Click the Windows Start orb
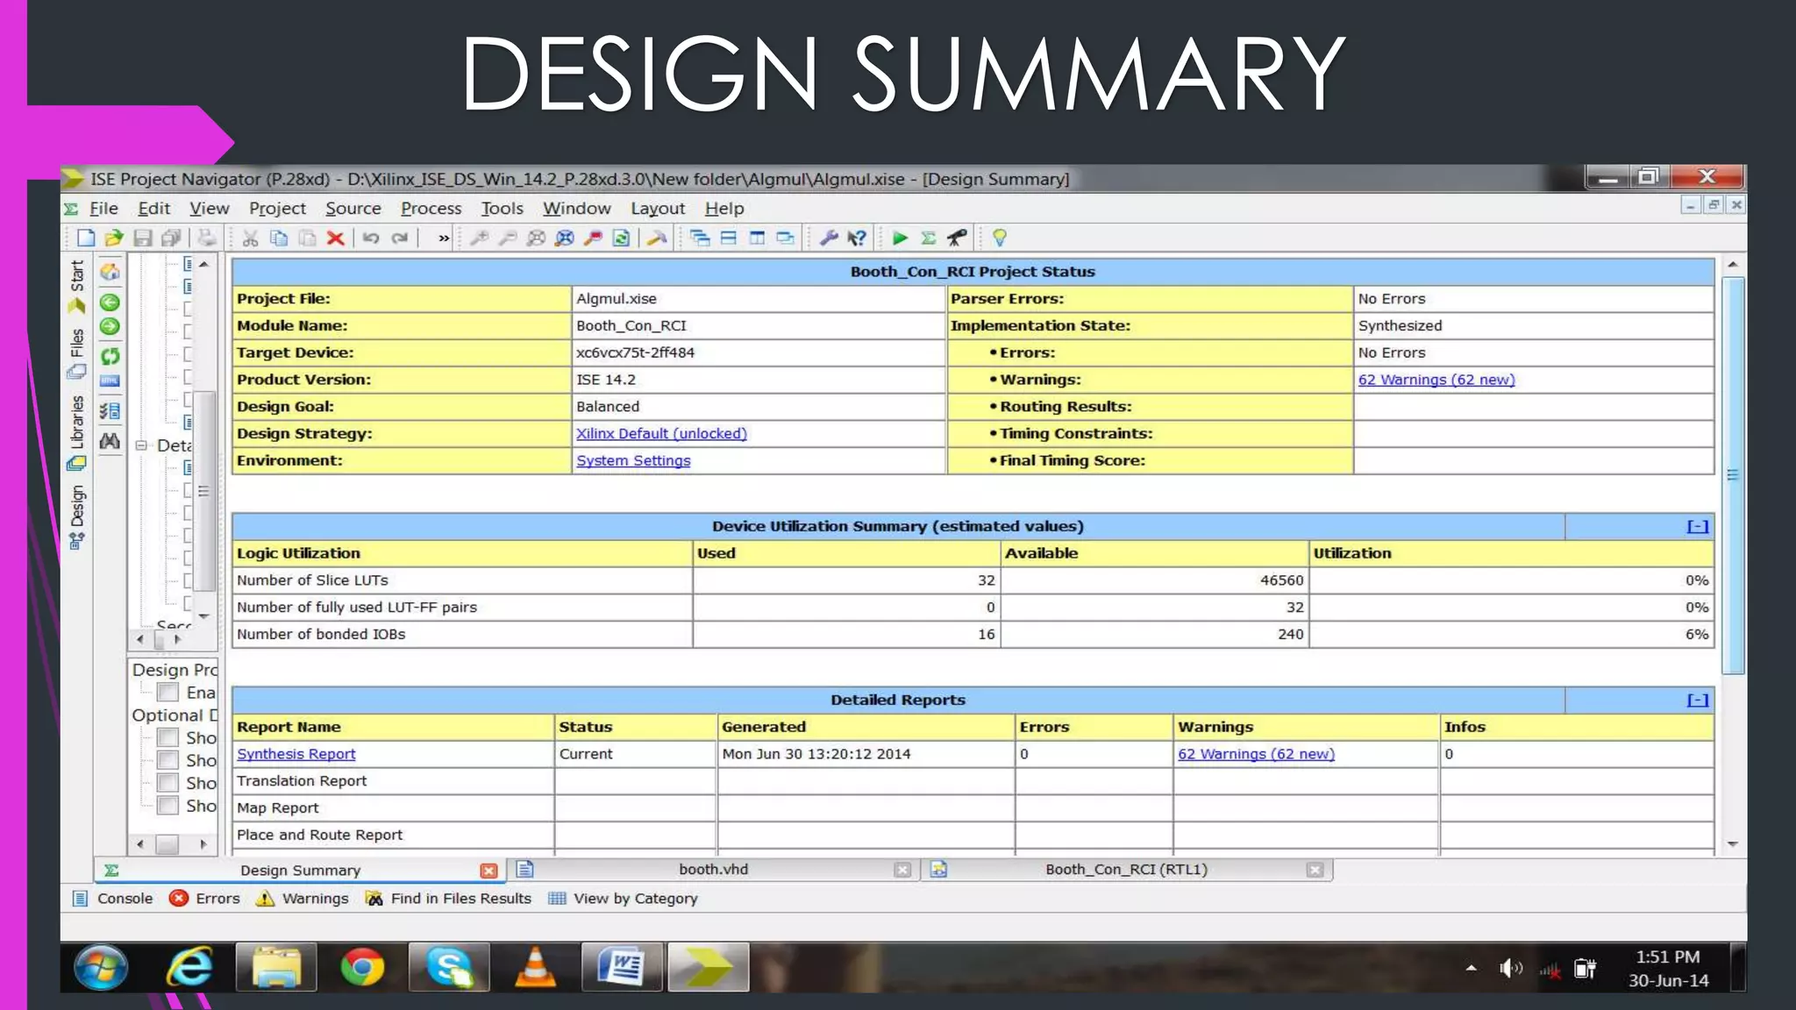The width and height of the screenshot is (1796, 1010). pos(102,968)
